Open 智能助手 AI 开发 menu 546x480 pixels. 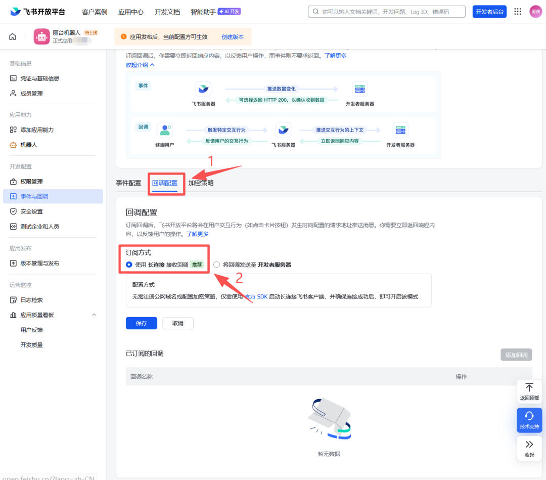coord(215,12)
